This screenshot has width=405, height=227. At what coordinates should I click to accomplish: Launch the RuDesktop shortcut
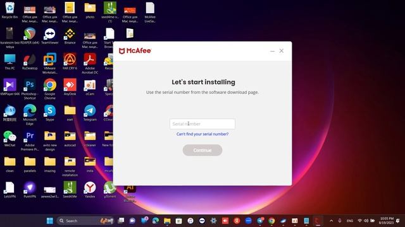click(x=30, y=62)
